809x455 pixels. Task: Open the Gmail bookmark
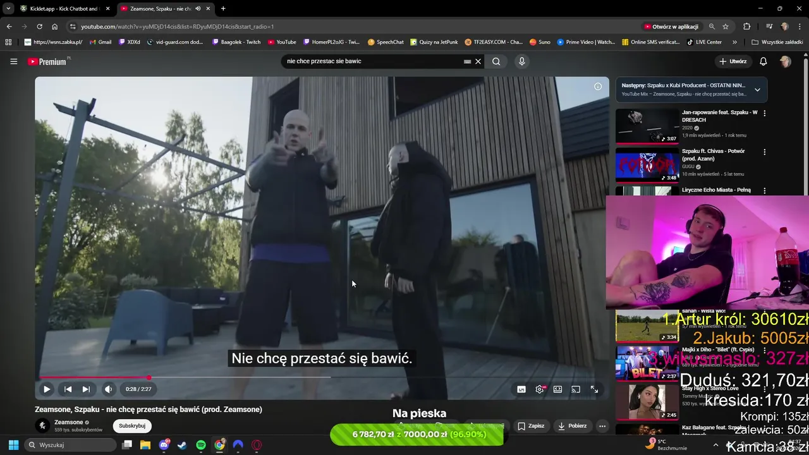pyautogui.click(x=100, y=42)
